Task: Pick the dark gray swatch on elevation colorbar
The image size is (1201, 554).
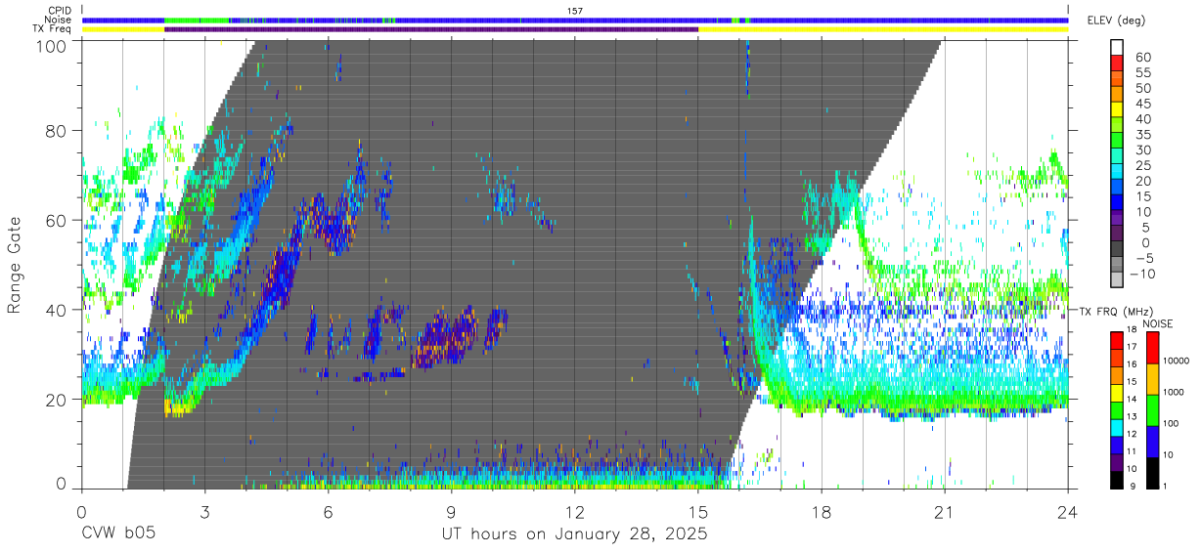Action: 1118,250
